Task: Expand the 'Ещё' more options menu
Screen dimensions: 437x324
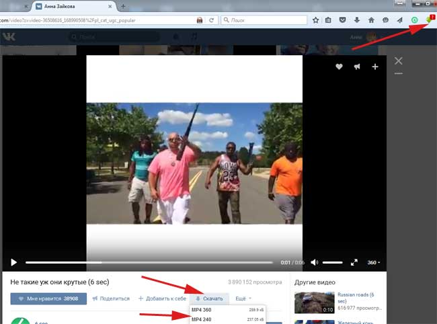Action: [x=243, y=298]
